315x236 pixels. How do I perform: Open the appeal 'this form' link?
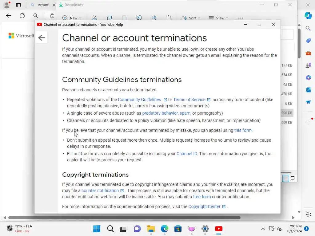pyautogui.click(x=243, y=130)
